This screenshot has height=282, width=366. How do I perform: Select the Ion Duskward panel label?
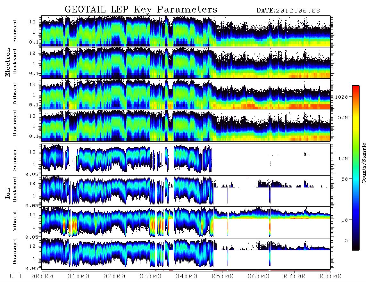point(15,189)
